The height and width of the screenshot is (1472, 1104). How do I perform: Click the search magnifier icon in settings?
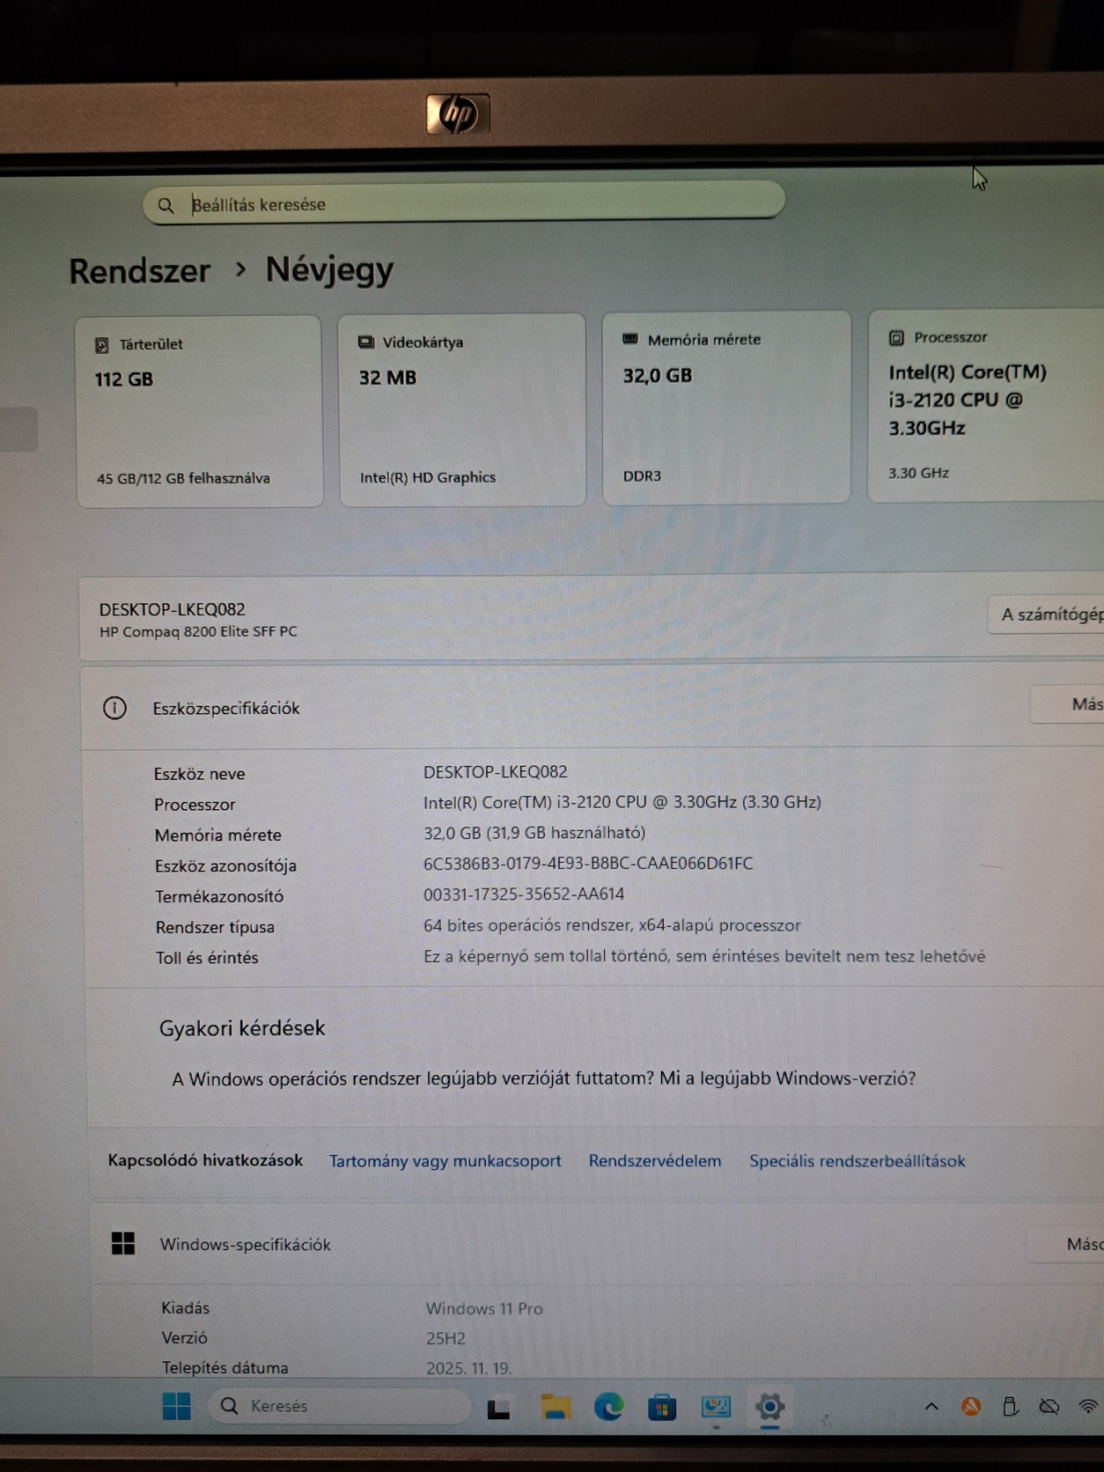point(166,205)
